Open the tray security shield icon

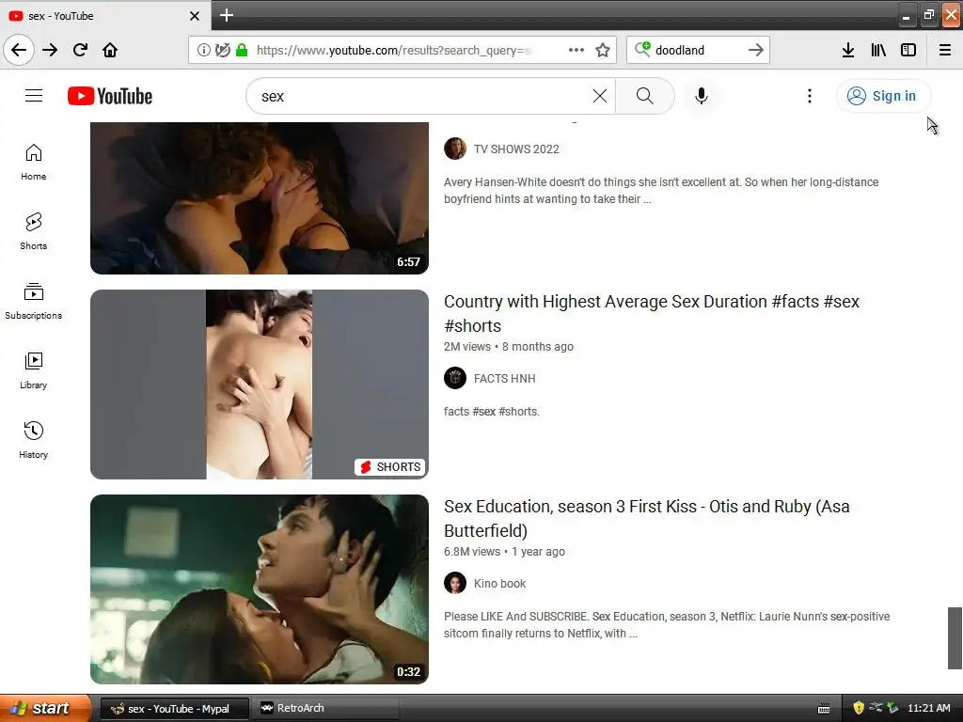point(859,708)
